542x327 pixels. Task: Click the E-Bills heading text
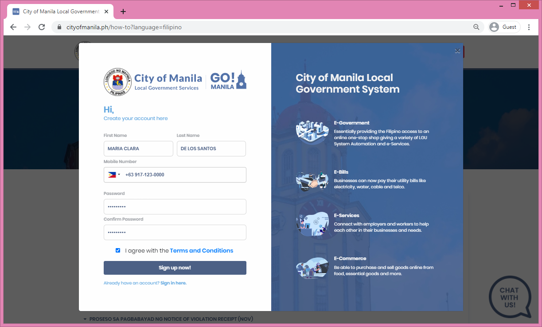point(341,172)
